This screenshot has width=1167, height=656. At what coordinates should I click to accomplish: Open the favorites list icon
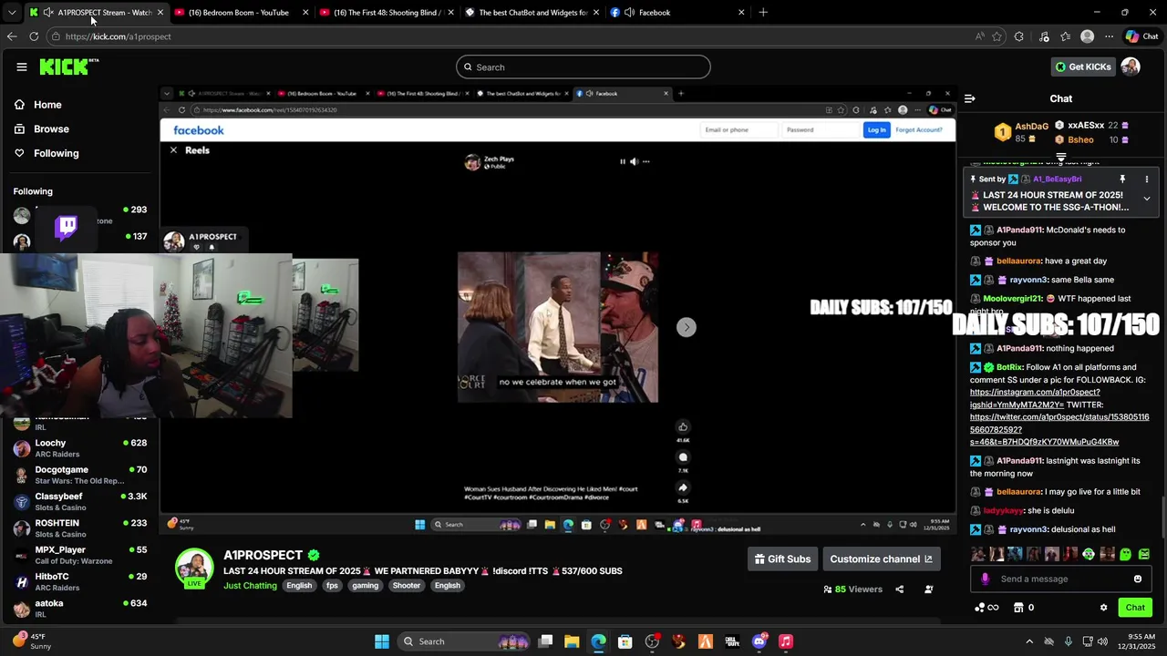point(1066,36)
